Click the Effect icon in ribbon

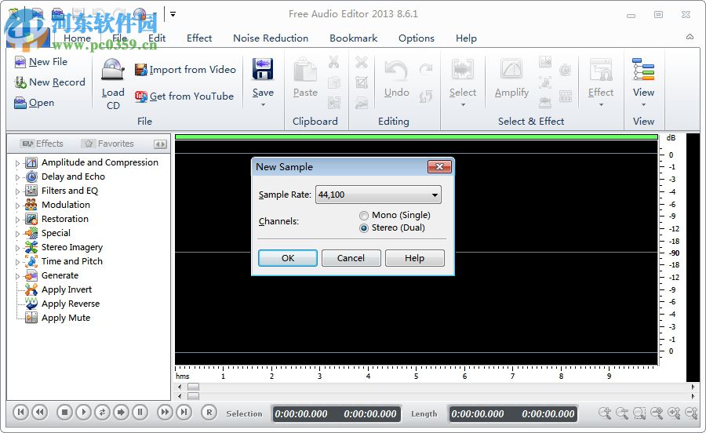point(601,70)
